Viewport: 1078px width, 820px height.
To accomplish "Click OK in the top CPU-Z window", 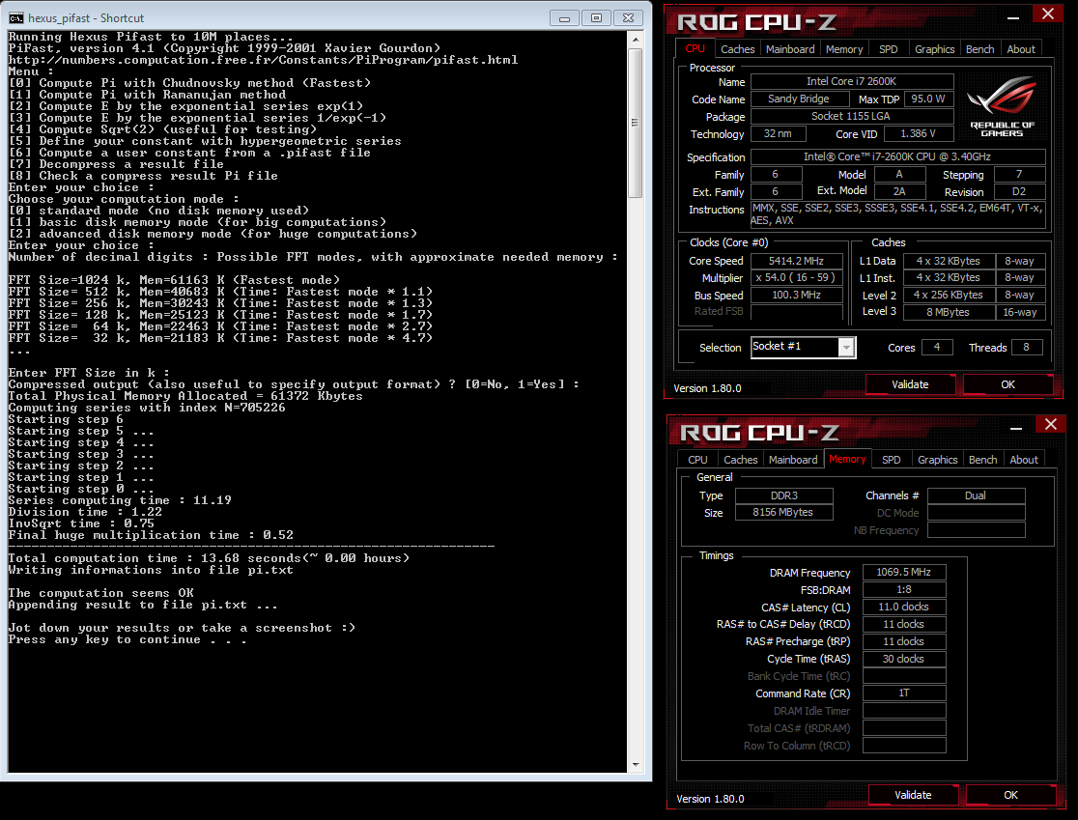I will pyautogui.click(x=1007, y=384).
